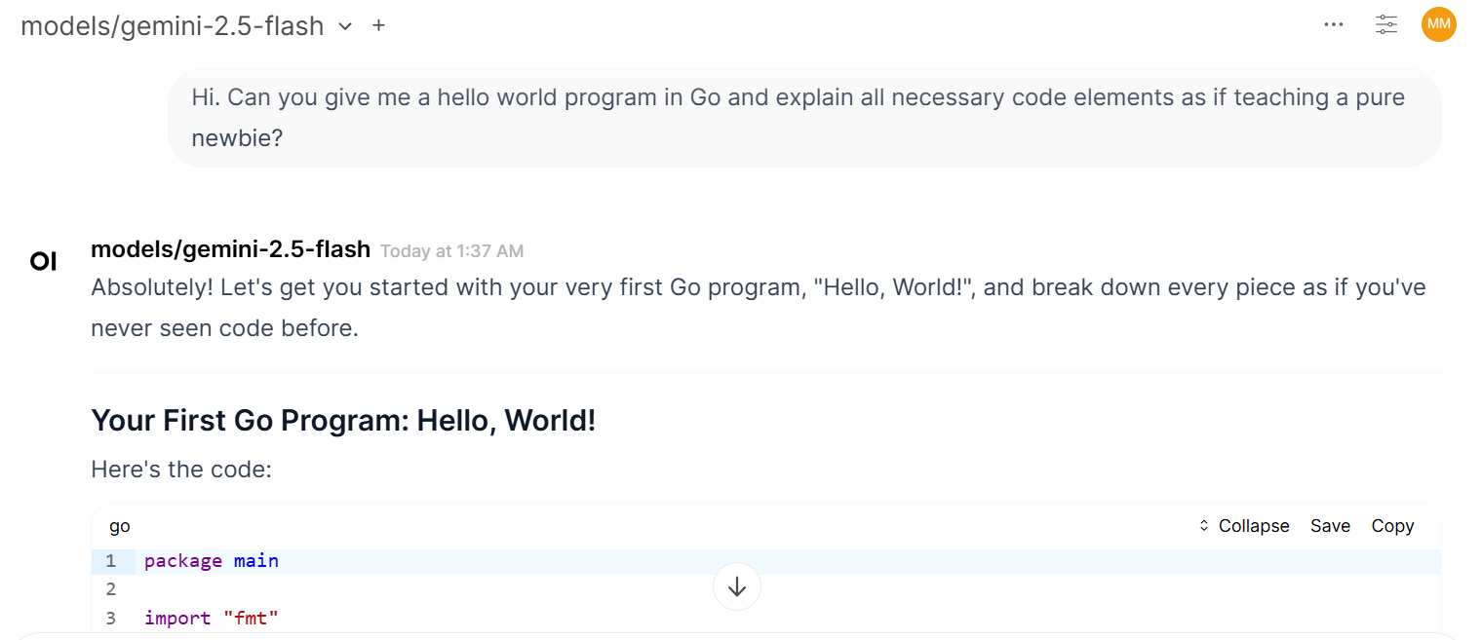This screenshot has width=1482, height=640.
Task: Click the models/gemini-2.5-flash response author name
Action: click(230, 249)
